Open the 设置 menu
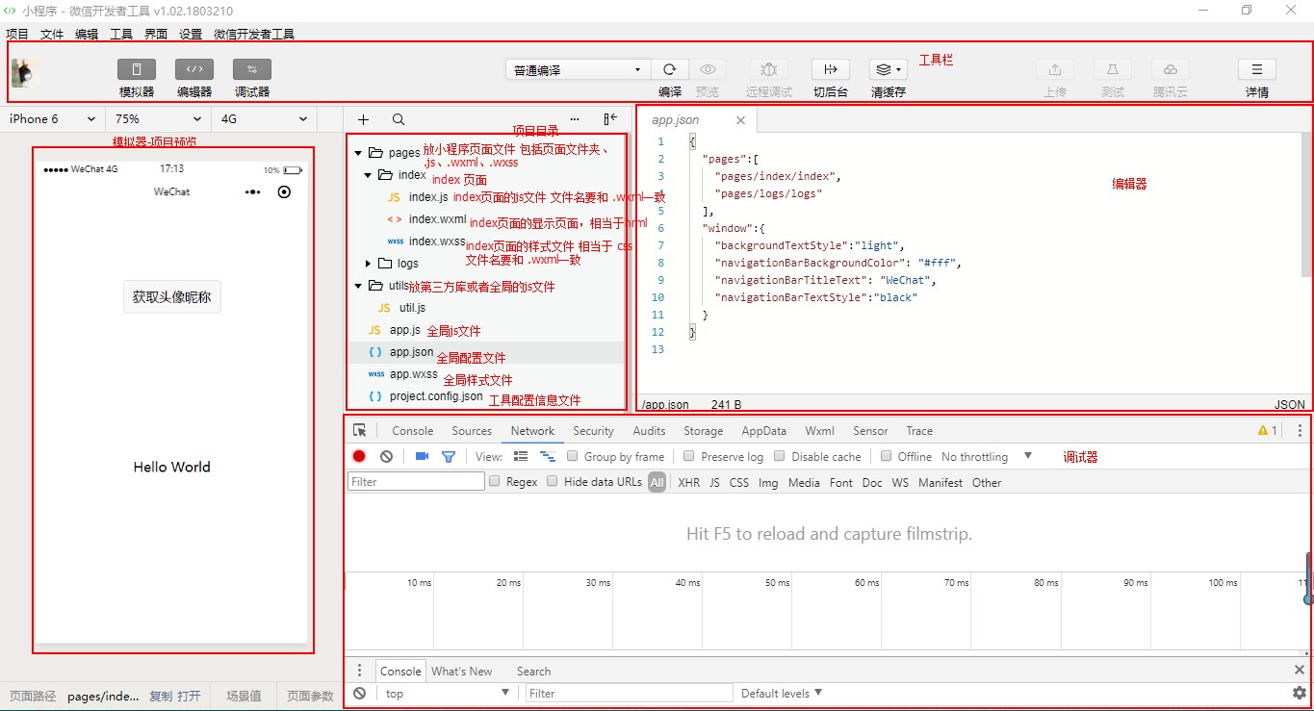1314x711 pixels. coord(191,34)
